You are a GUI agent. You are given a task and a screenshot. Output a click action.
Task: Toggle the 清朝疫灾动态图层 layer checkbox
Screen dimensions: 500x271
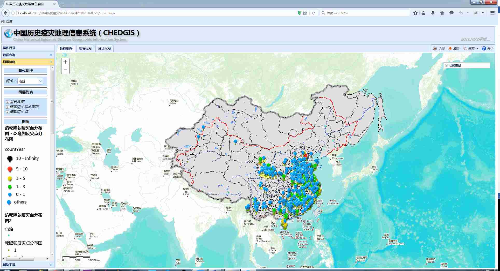click(7, 107)
